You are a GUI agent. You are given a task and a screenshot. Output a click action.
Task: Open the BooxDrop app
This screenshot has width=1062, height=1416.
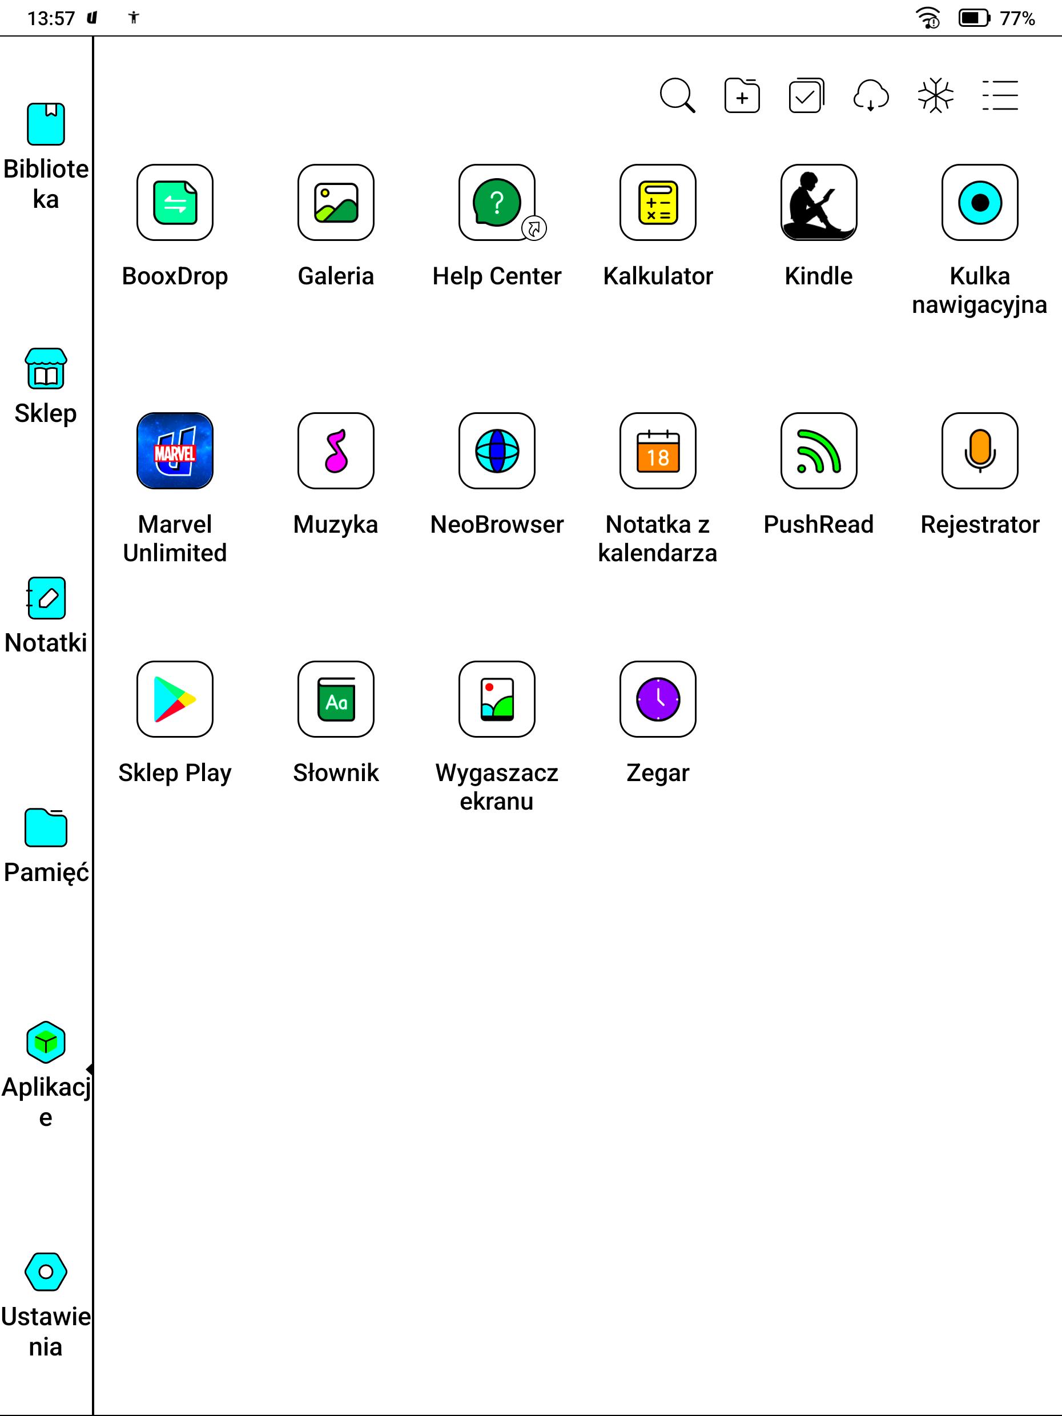(175, 202)
